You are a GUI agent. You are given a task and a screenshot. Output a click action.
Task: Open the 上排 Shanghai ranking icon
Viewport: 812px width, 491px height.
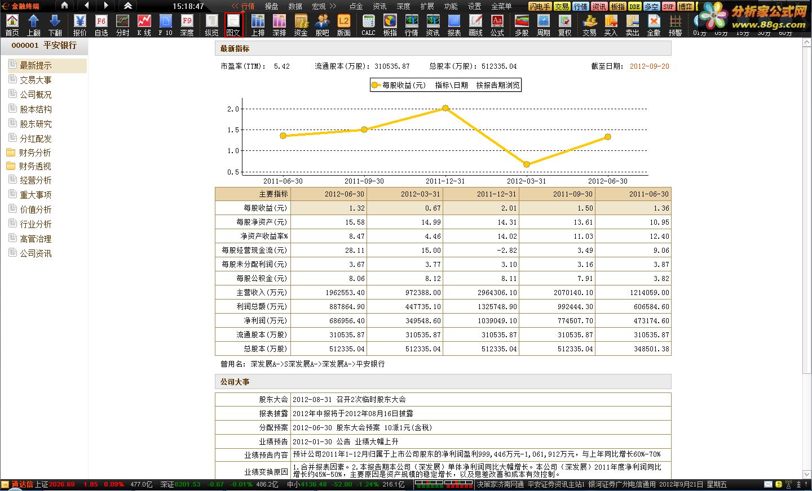coord(258,25)
